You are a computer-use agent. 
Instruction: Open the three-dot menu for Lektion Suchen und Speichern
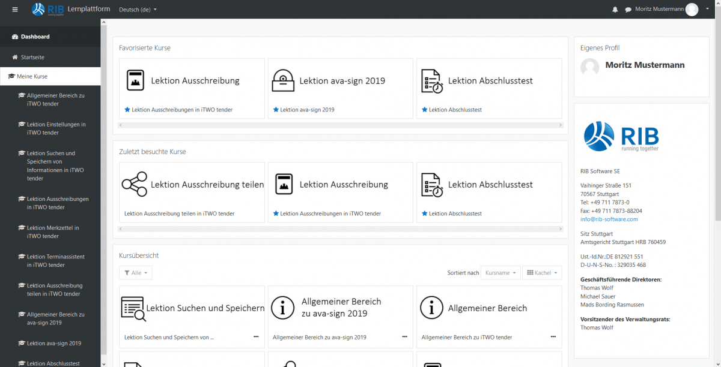point(256,337)
